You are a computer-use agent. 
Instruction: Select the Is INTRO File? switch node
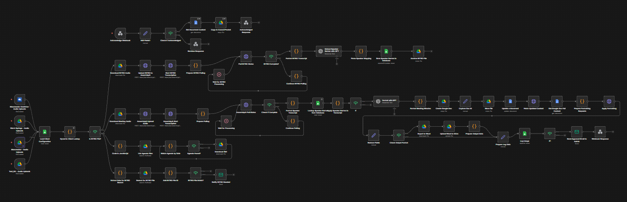point(95,132)
